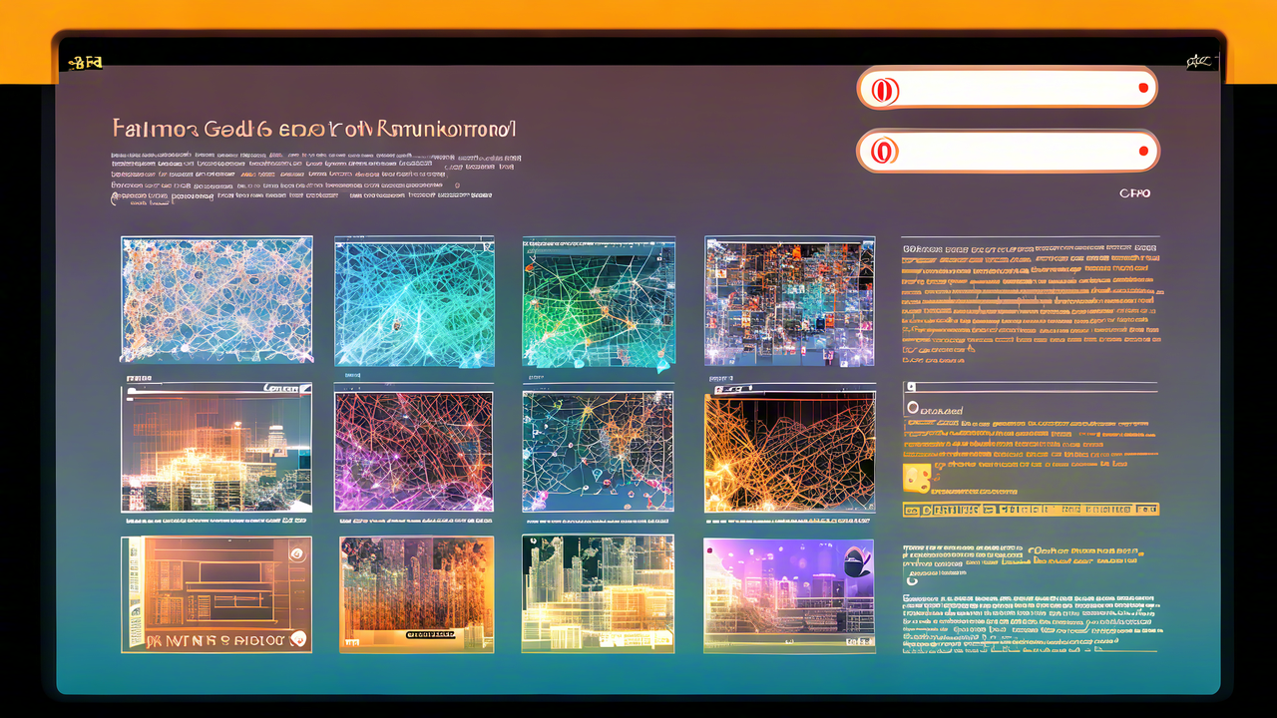Click the dark label button on orange forest thumbnail

429,633
